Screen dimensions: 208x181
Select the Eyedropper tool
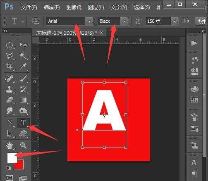pyautogui.click(x=23, y=67)
